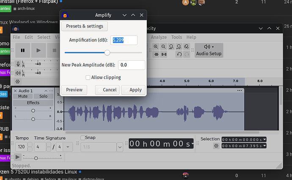The image size is (292, 180).
Task: Toggle the Allow clipping checkbox
Action: click(x=88, y=77)
